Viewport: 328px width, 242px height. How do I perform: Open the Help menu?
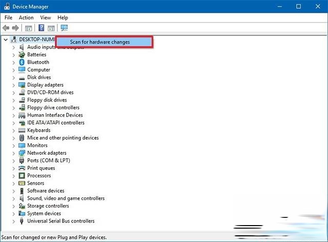coord(63,17)
